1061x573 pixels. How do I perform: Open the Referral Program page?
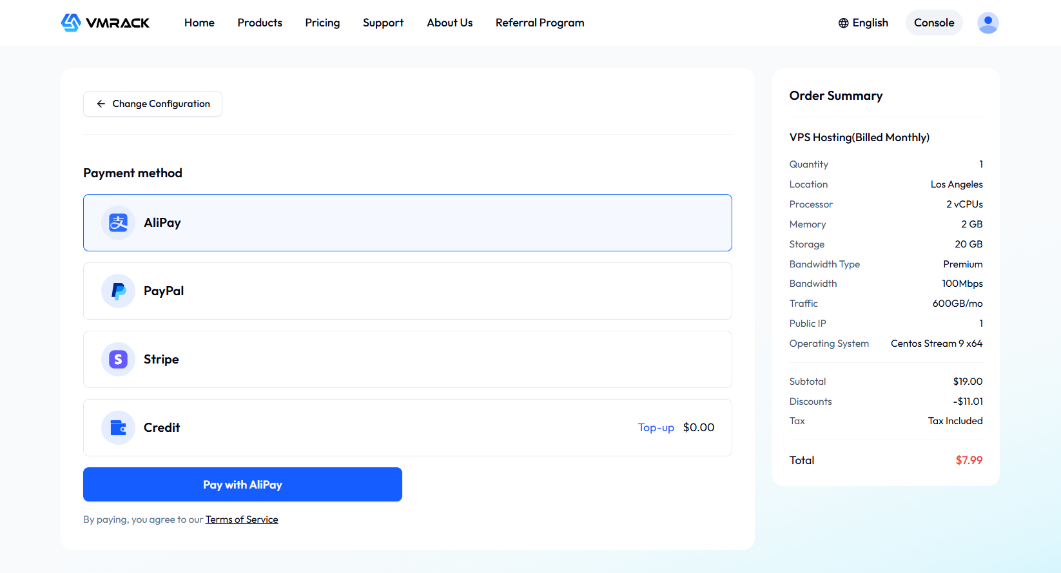coord(540,23)
